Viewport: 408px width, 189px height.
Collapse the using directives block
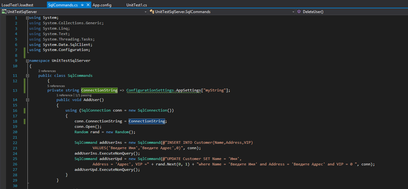point(28,18)
